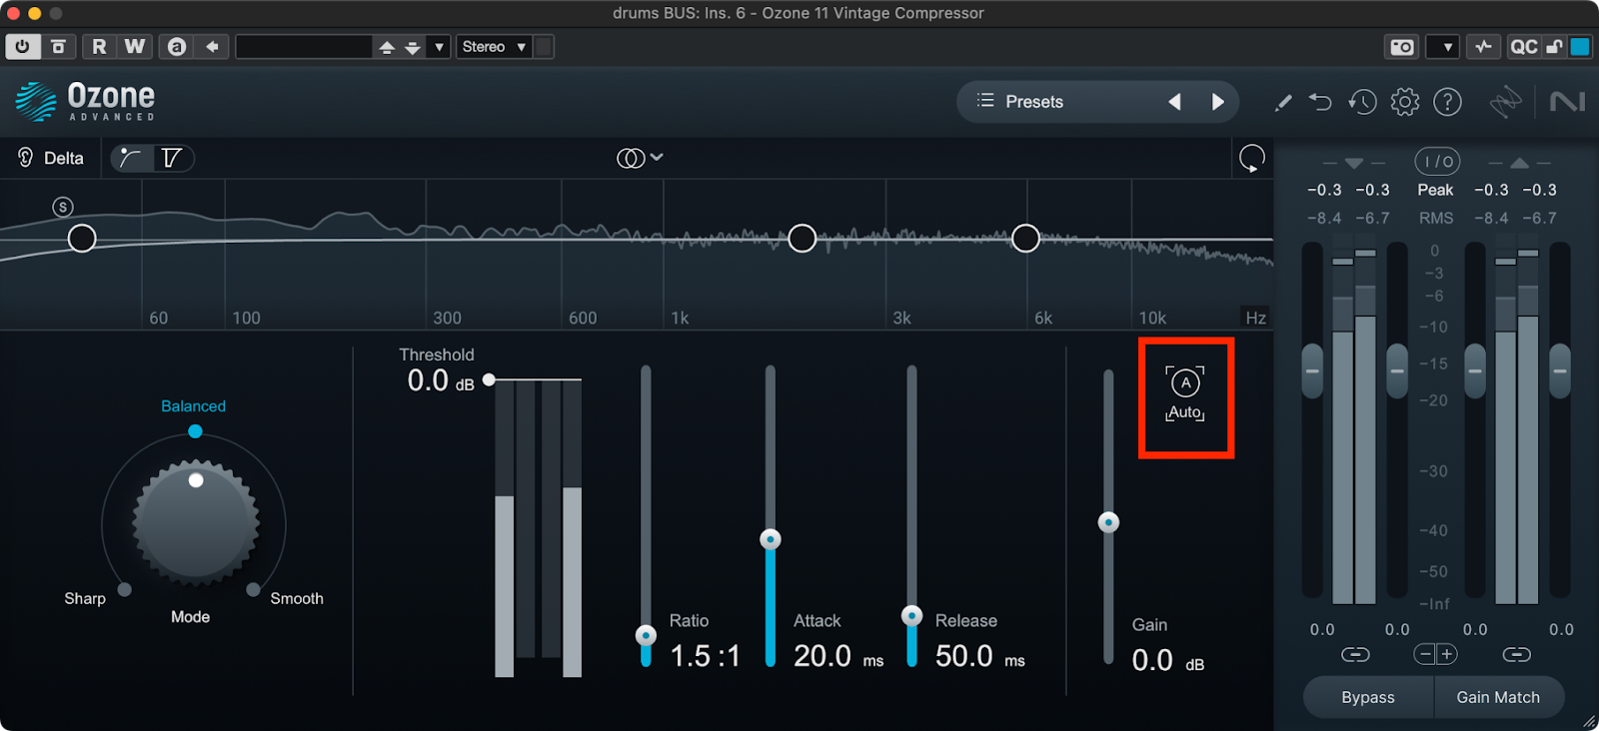The height and width of the screenshot is (731, 1599).
Task: Click the Attack slider handle
Action: click(x=770, y=539)
